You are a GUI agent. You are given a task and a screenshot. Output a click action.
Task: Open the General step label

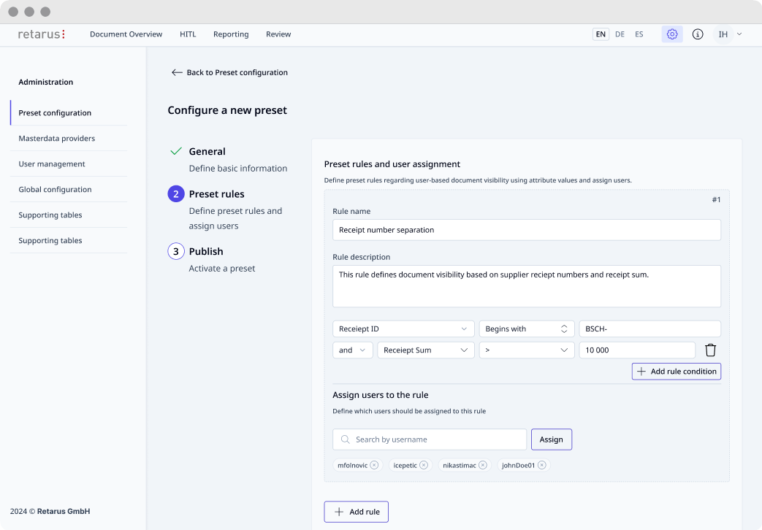click(207, 151)
